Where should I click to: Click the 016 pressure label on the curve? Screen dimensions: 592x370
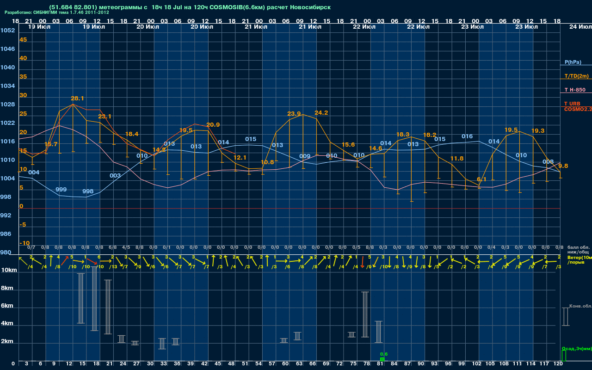467,136
